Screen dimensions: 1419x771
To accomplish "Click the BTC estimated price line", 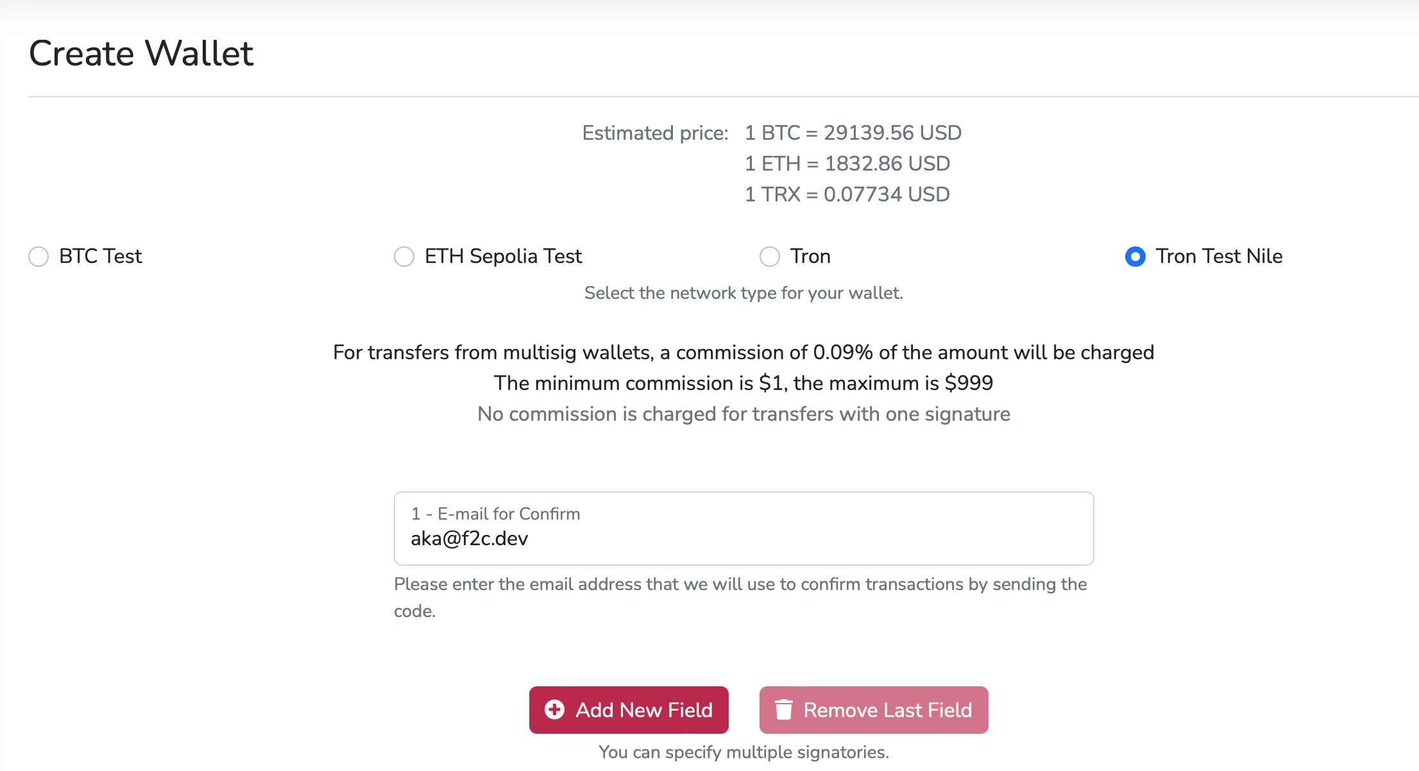I will 853,133.
